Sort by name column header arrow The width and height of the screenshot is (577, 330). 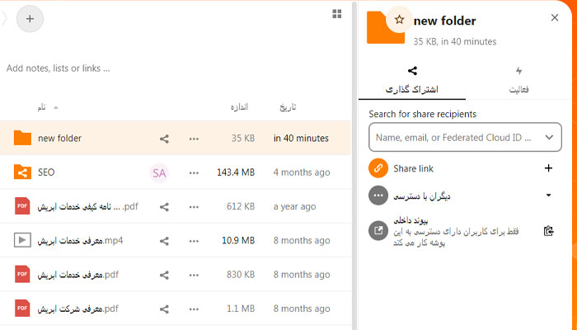[56, 107]
